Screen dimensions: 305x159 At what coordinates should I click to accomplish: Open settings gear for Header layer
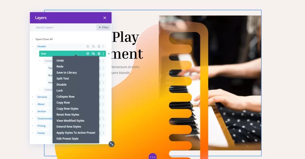pyautogui.click(x=88, y=46)
